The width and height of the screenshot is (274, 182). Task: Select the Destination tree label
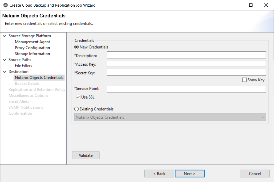(18, 72)
